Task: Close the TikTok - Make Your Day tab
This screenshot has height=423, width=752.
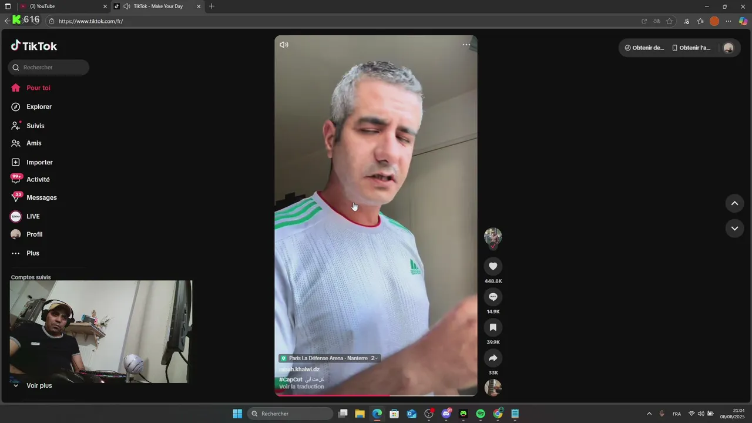Action: tap(199, 6)
